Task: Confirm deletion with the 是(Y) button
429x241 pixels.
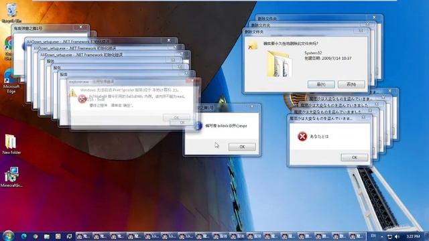Action: (321, 84)
